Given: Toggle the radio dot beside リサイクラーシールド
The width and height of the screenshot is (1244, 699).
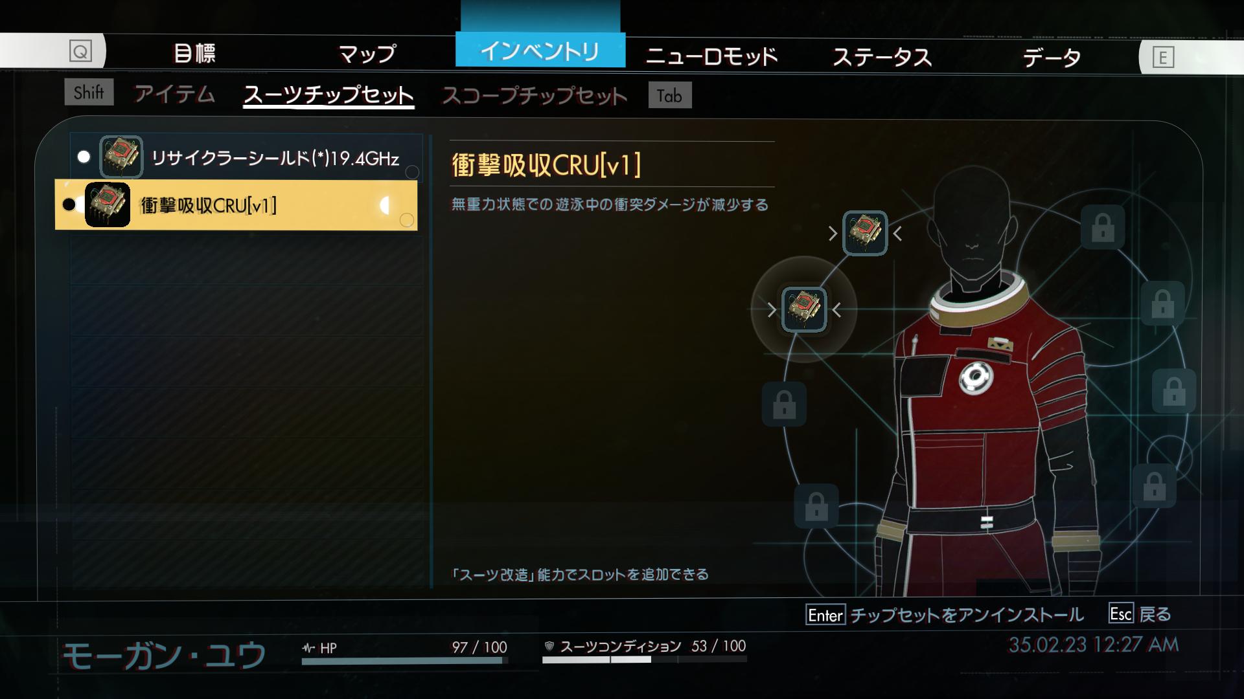Looking at the screenshot, I should click(84, 157).
